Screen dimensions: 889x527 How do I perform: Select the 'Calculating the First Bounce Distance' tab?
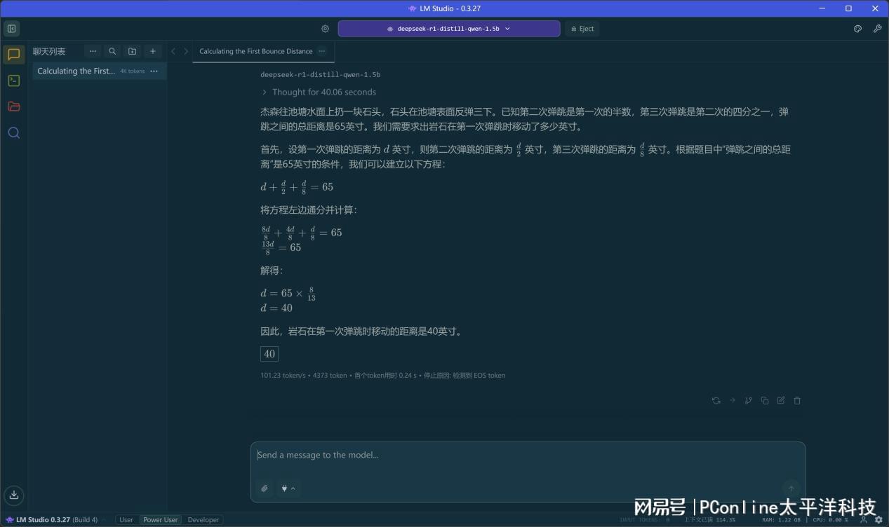(255, 51)
